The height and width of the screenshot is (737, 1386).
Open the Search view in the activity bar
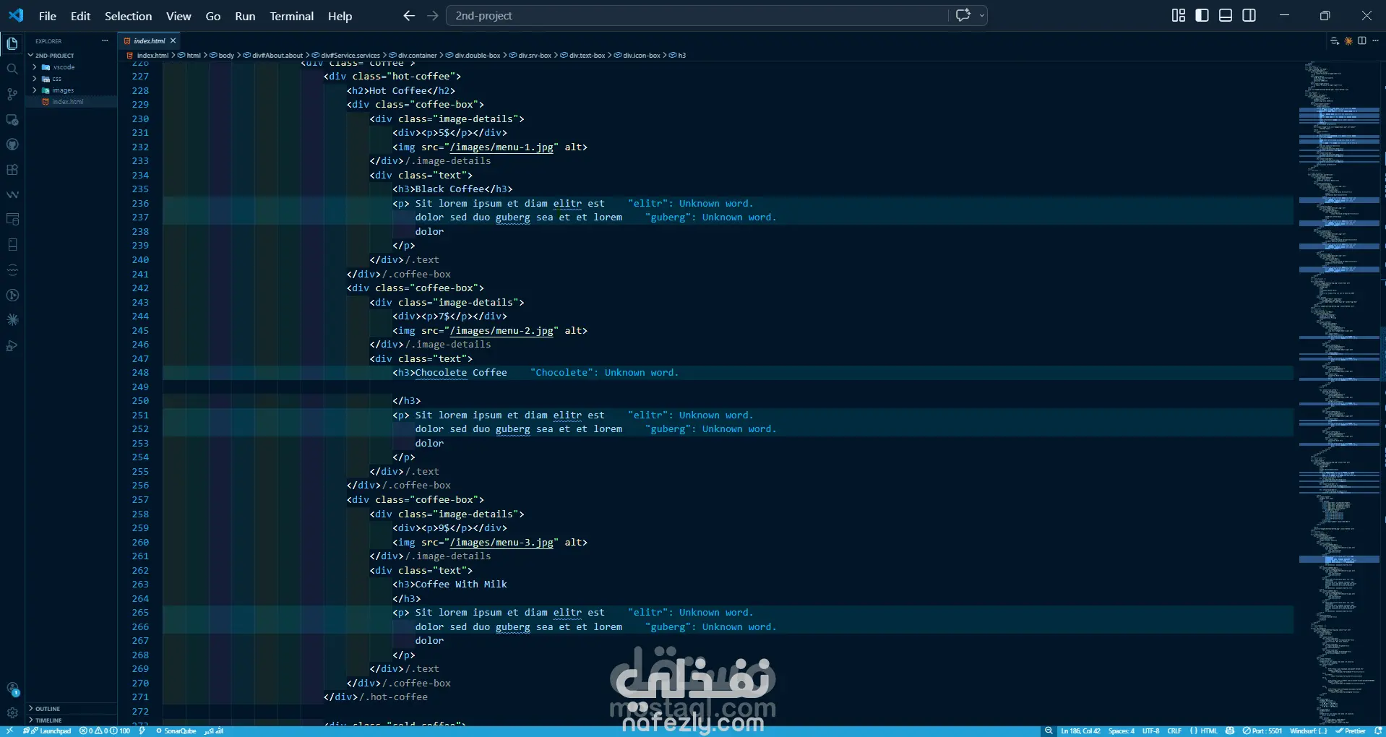[x=12, y=69]
